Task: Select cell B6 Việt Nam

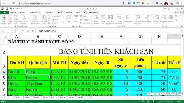Action: [38, 84]
